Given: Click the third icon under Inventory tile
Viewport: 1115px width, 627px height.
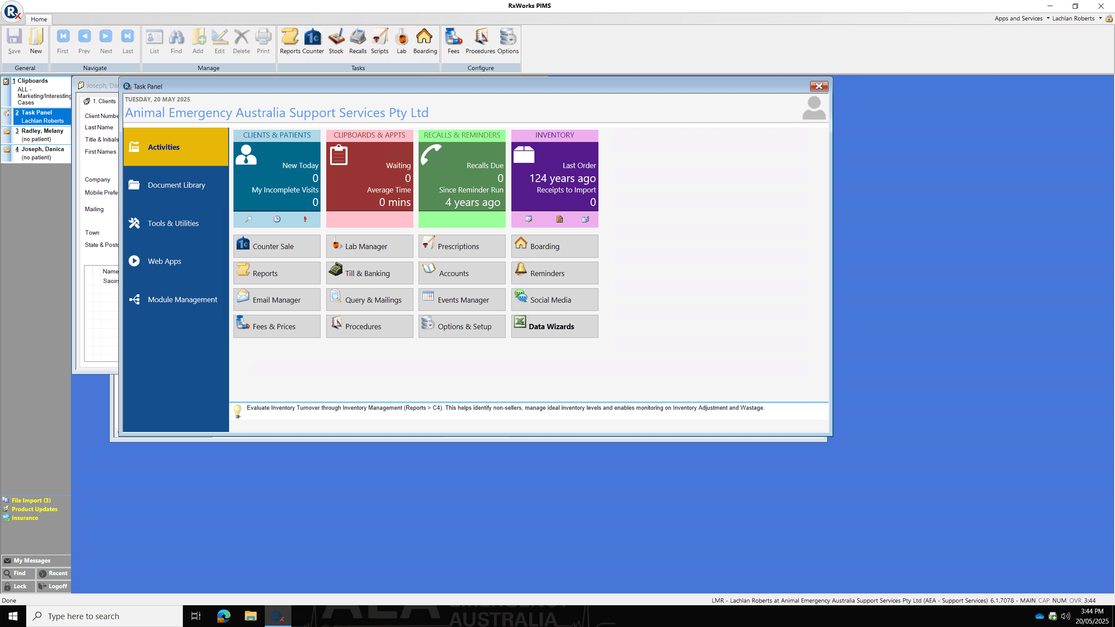Looking at the screenshot, I should click(x=585, y=219).
